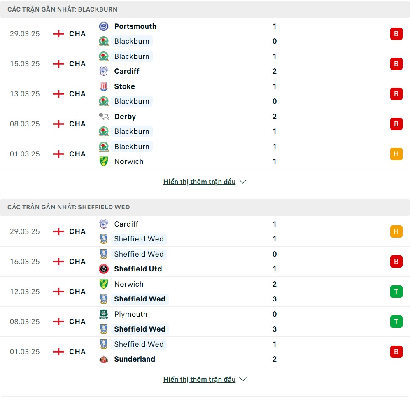The width and height of the screenshot is (410, 397).
Task: Click the Portsmouth club crest icon
Action: pyautogui.click(x=104, y=26)
